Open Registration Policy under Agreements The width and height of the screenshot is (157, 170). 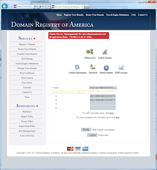[x=27, y=126]
